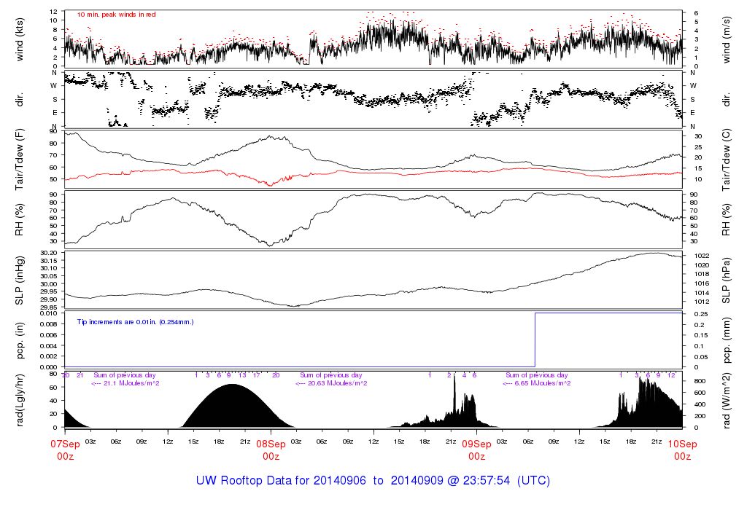The height and width of the screenshot is (510, 747).
Task: Click the "29.90" pressure tick label
Action: [49, 299]
